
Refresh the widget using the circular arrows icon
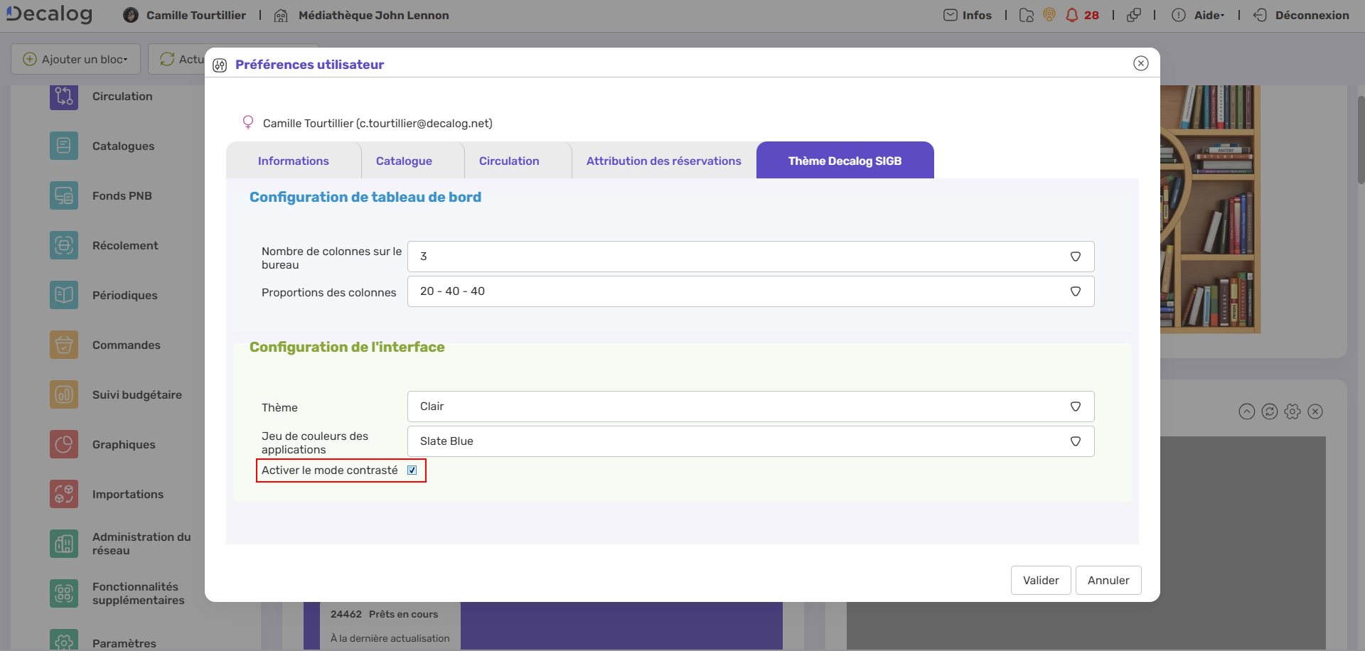(1270, 411)
